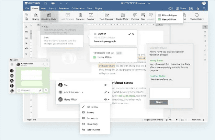Choose Read Only permission

pyautogui.click(x=95, y=124)
